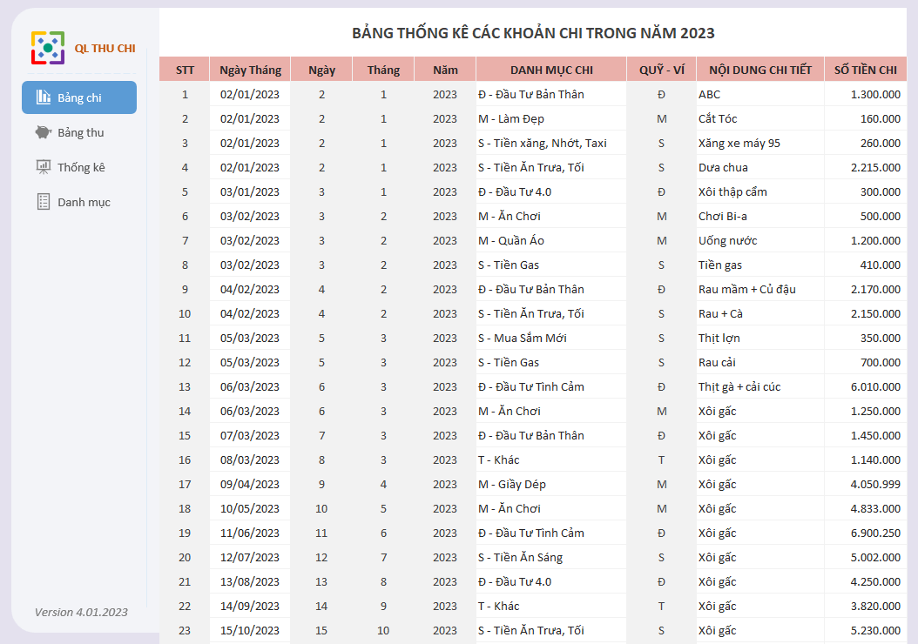Image resolution: width=918 pixels, height=644 pixels.
Task: Click the DANH MỤC CHI column header
Action: [x=551, y=70]
